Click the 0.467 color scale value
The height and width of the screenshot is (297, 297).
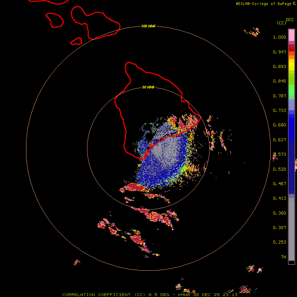[280, 184]
